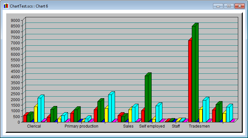Click the chart application icon in title bar
The image size is (248, 138).
pos(6,6)
